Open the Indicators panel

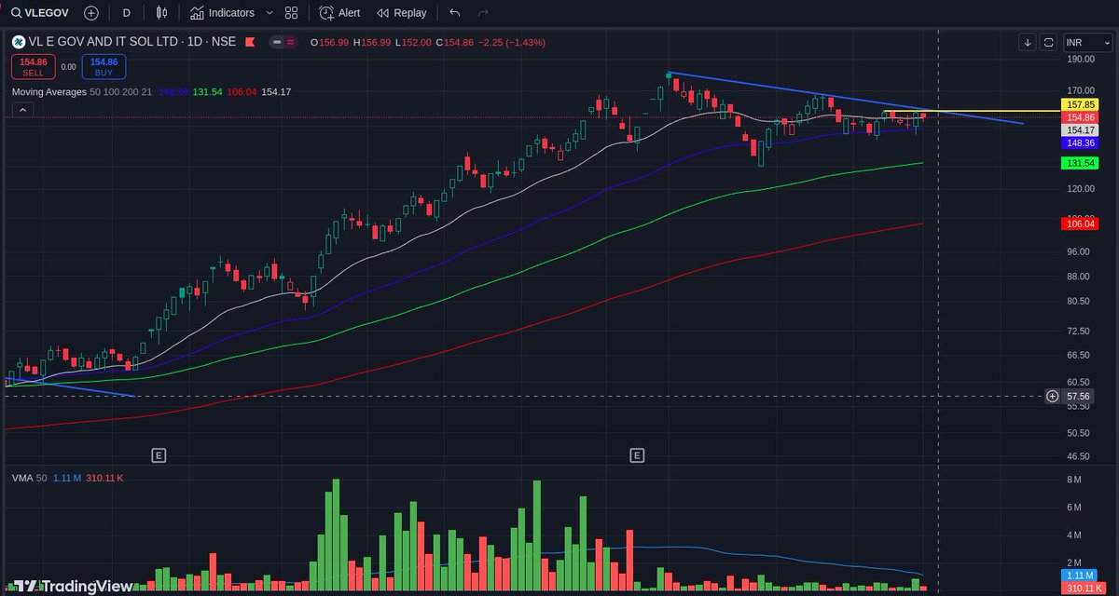[x=224, y=12]
